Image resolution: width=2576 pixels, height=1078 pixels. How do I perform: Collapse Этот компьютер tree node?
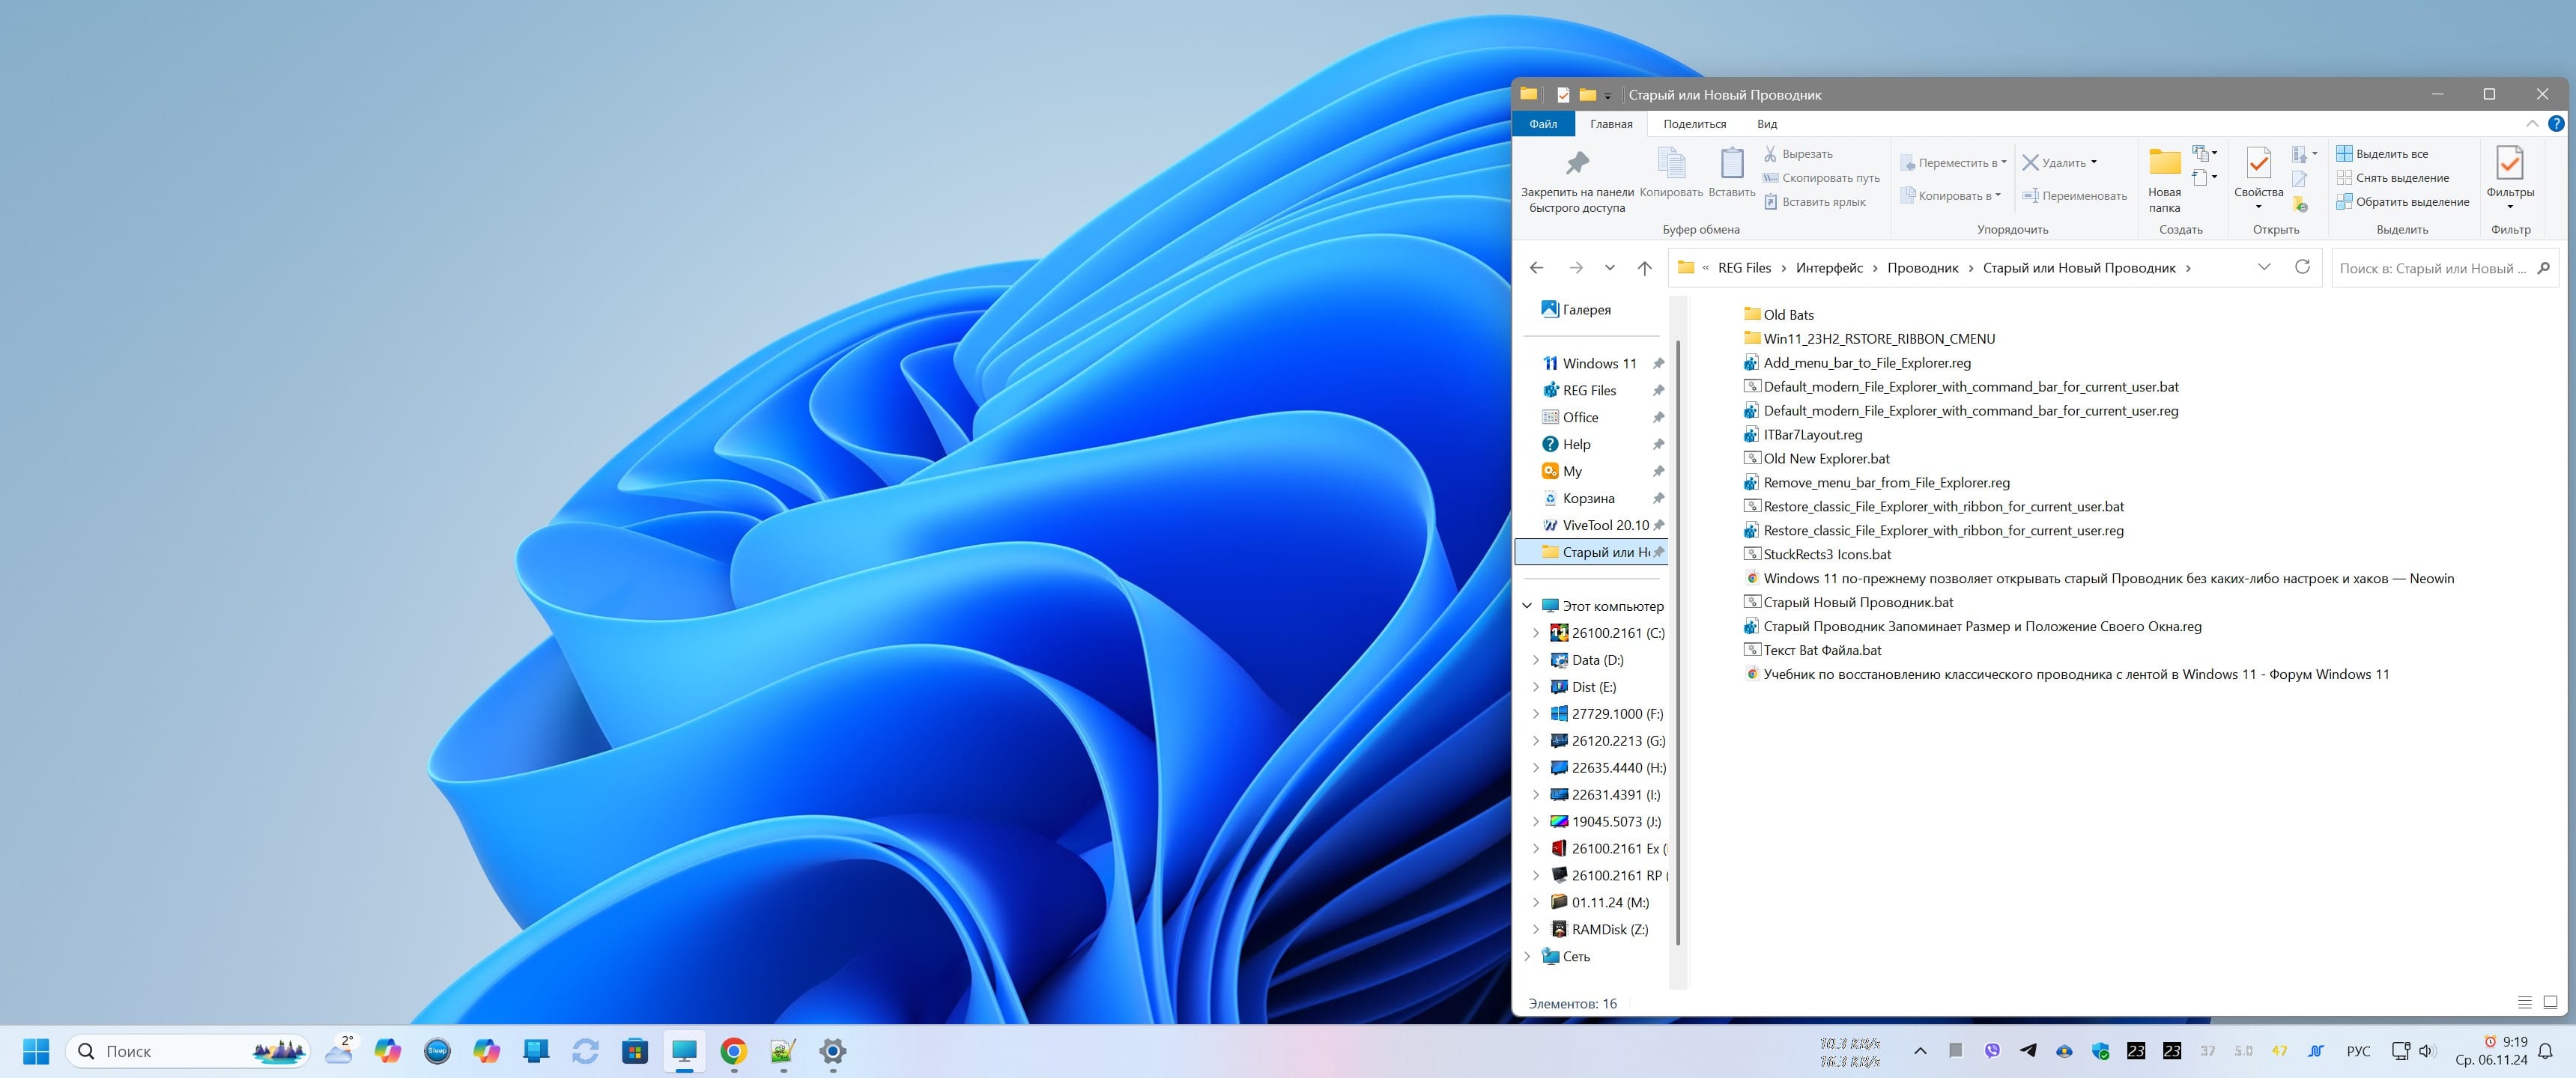[x=1527, y=606]
